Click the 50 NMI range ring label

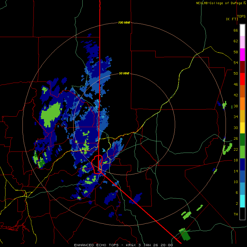pyautogui.click(x=124, y=73)
